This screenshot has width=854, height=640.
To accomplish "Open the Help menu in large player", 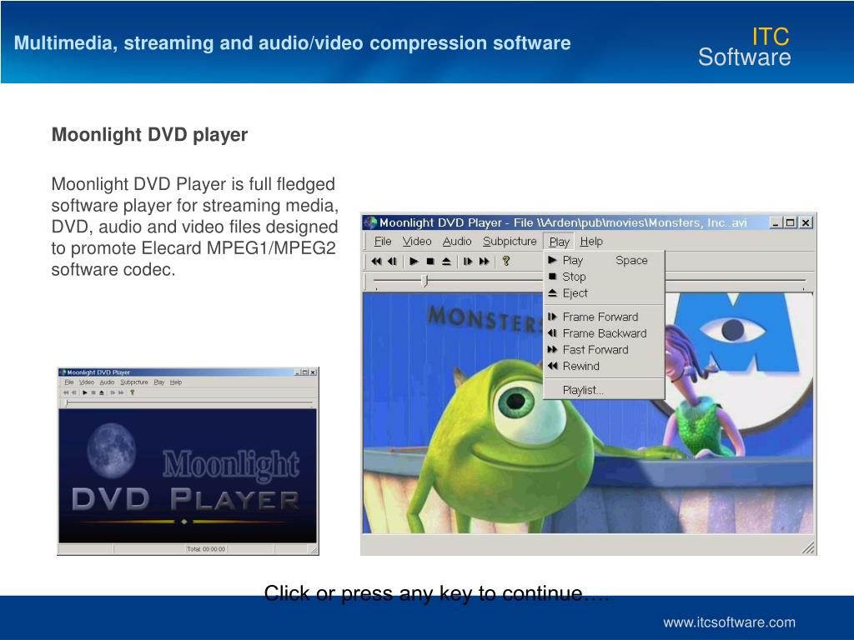I will point(591,241).
